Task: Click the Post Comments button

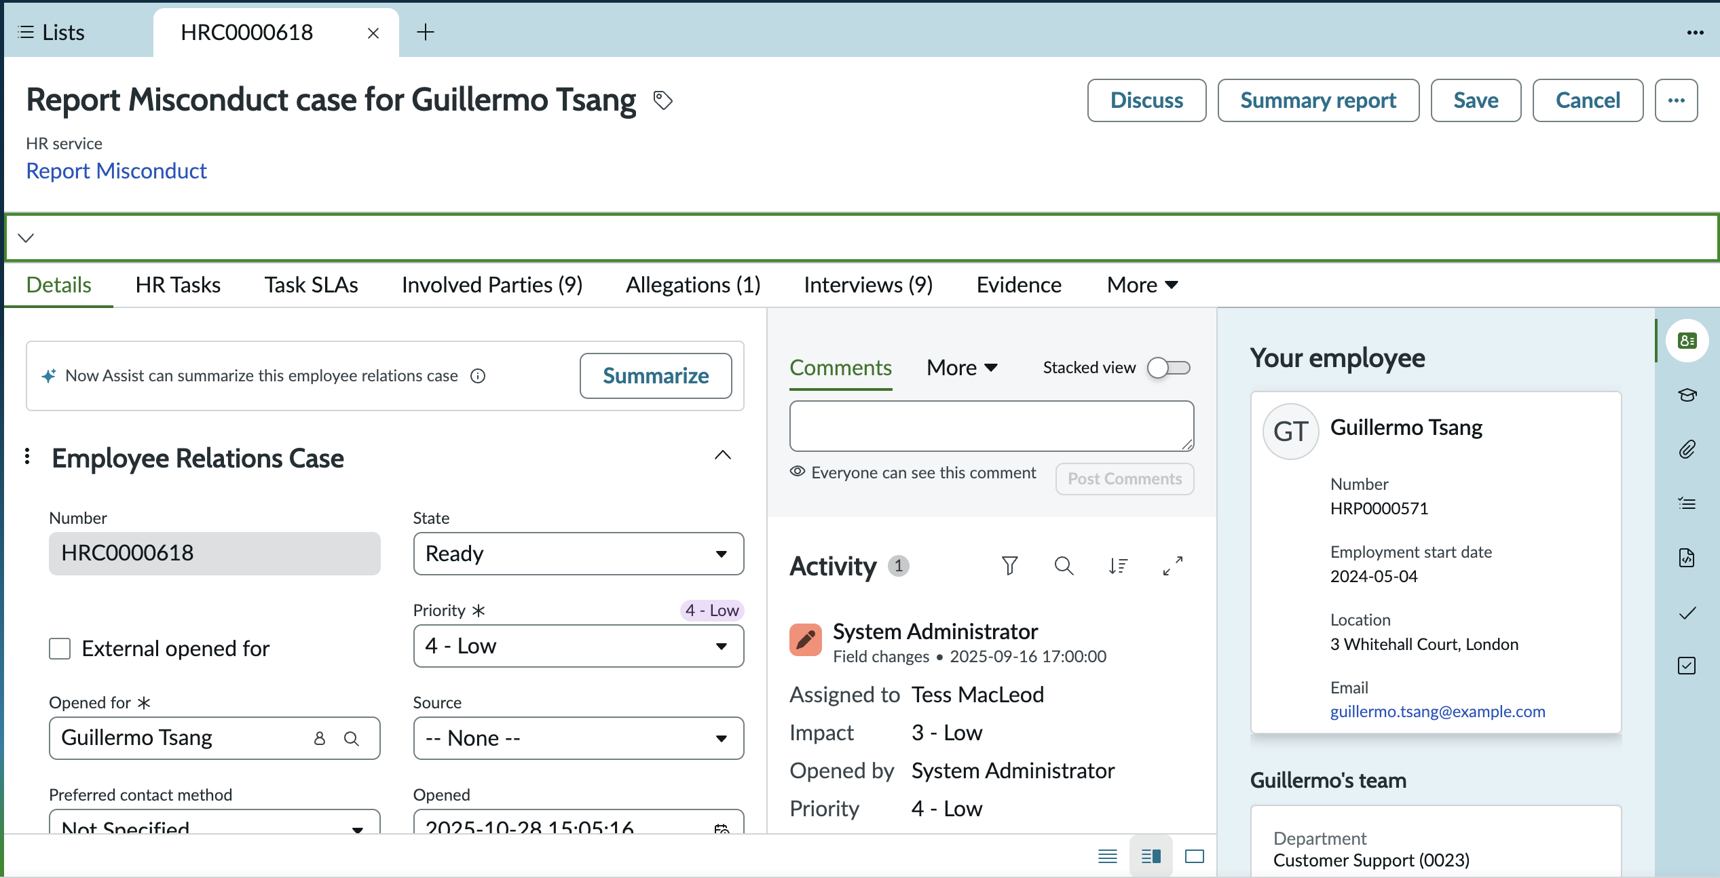Action: (1125, 479)
